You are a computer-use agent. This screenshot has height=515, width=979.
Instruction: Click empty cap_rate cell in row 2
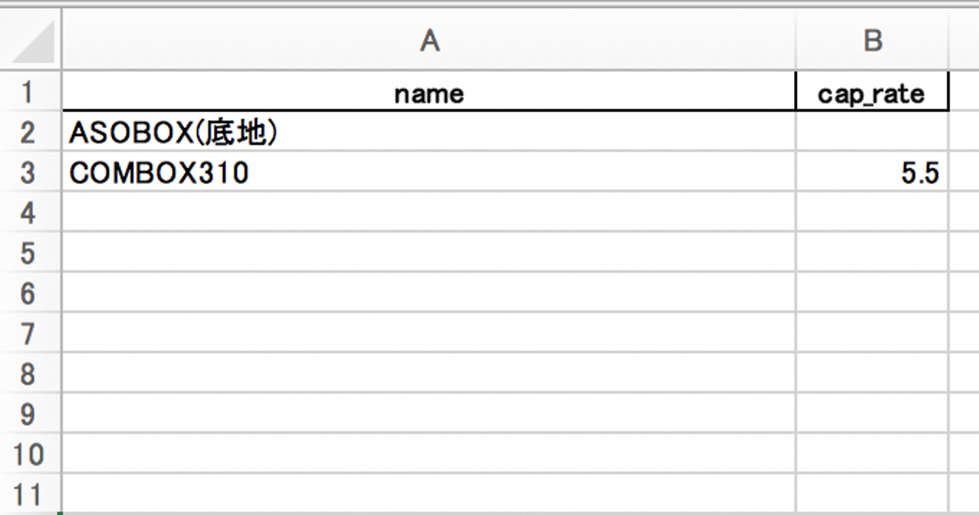(x=872, y=133)
